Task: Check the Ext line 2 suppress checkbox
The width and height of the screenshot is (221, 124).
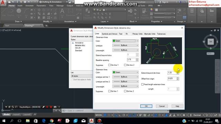Action: point(125,91)
